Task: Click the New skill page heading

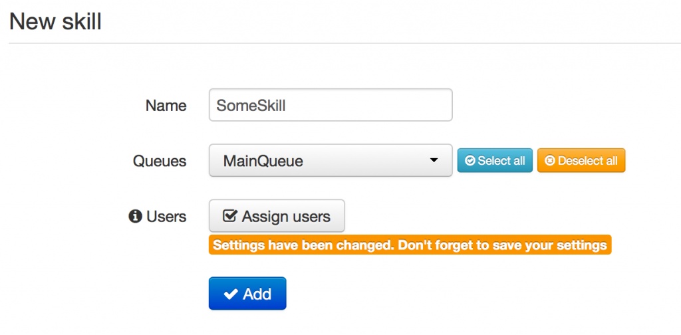Action: click(55, 21)
